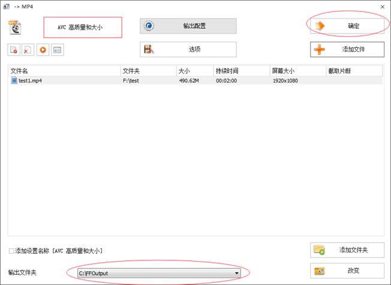Click 添加文件 to add a file
This screenshot has height=285, width=391.
point(347,49)
